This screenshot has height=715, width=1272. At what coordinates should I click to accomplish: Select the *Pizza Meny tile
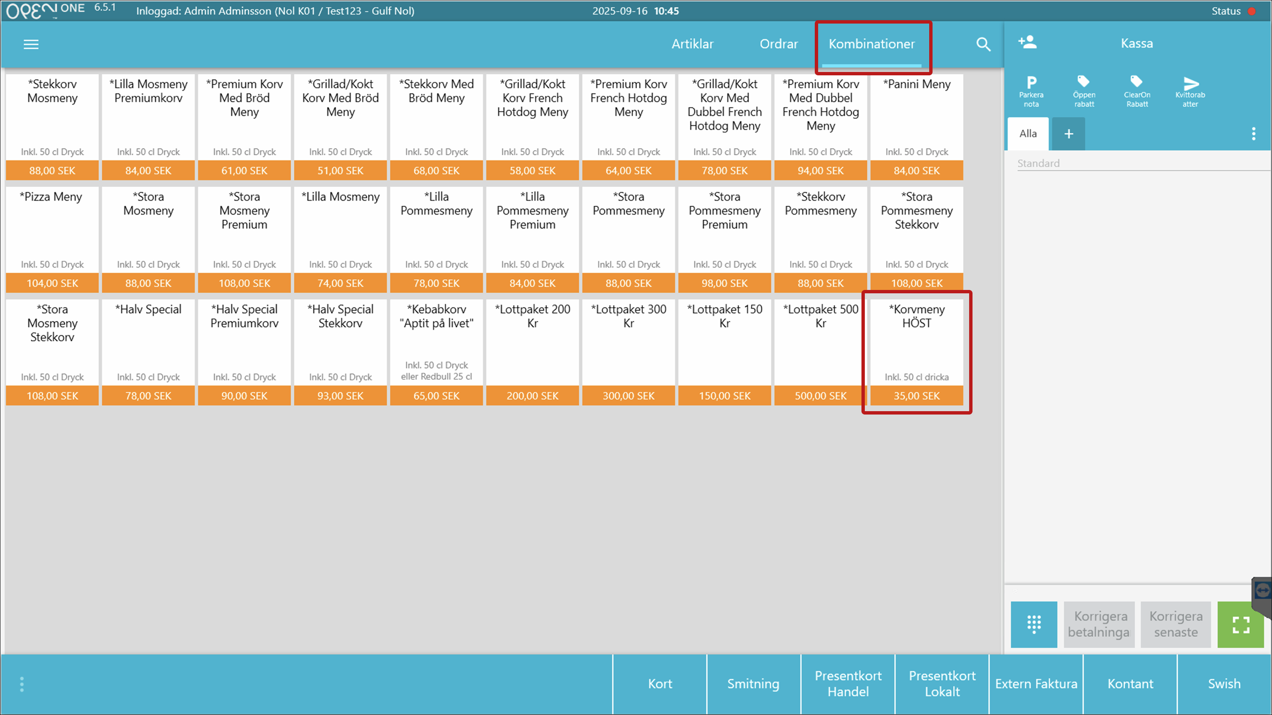tap(52, 239)
